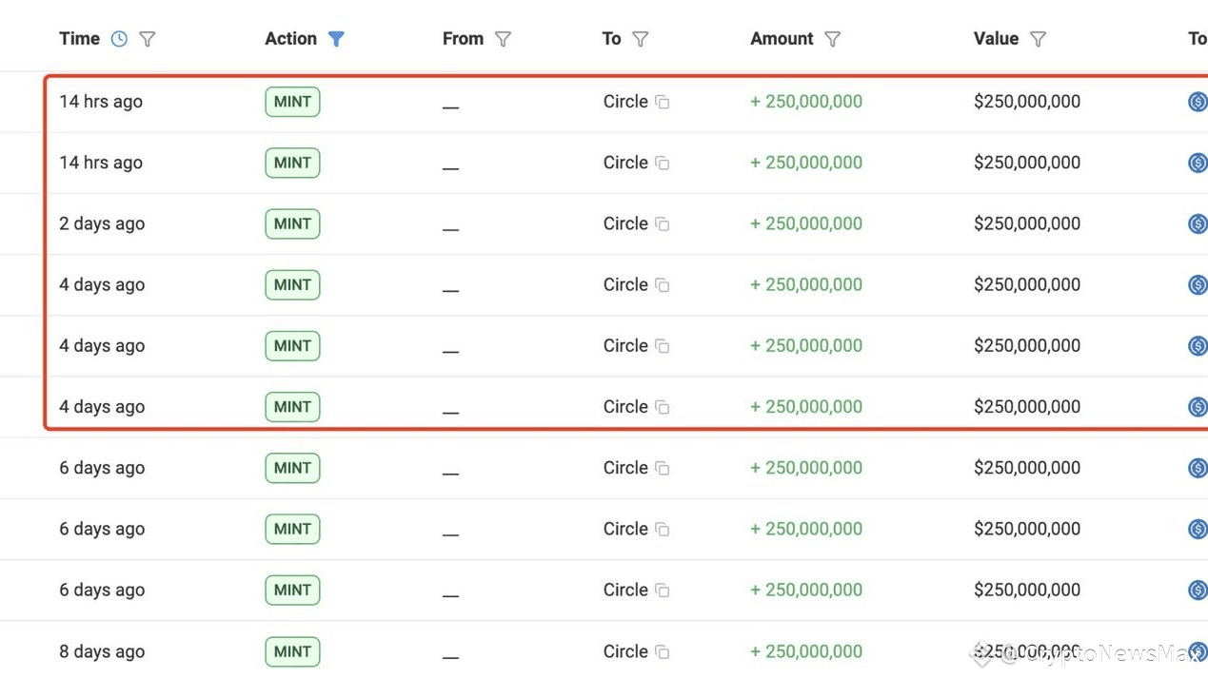1208x678 pixels.
Task: Click the filter funnel on the From column
Action: pos(503,39)
